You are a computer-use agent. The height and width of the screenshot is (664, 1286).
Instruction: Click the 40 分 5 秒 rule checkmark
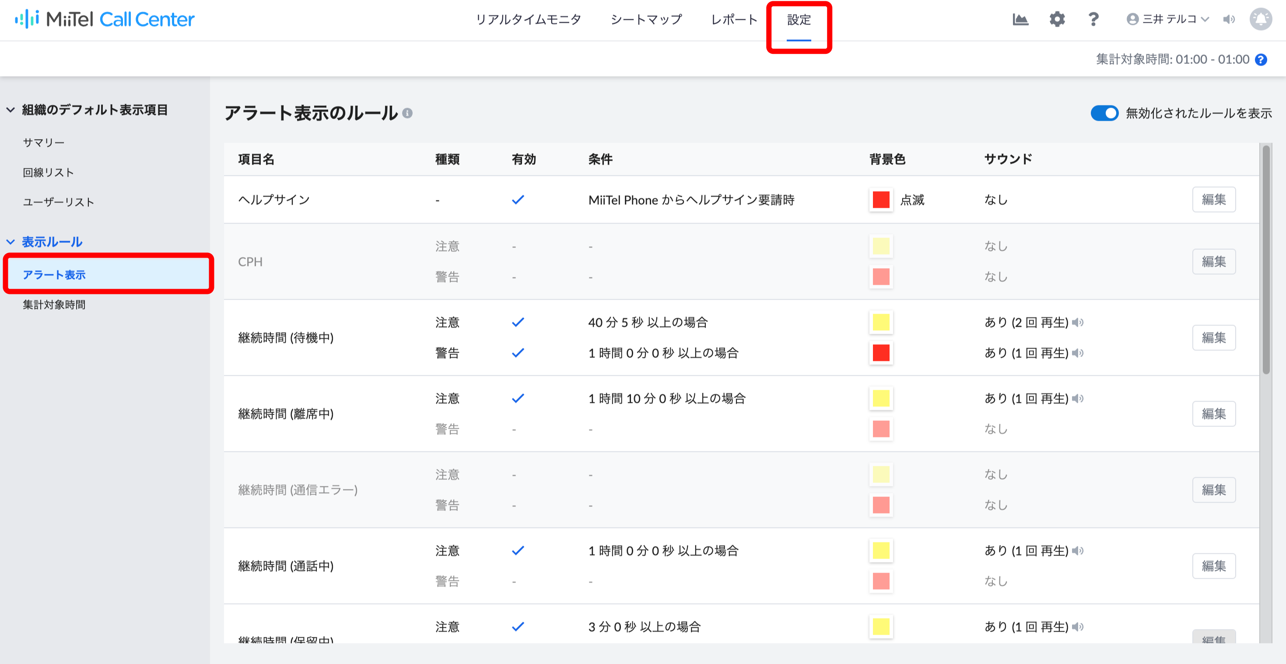[x=518, y=323]
